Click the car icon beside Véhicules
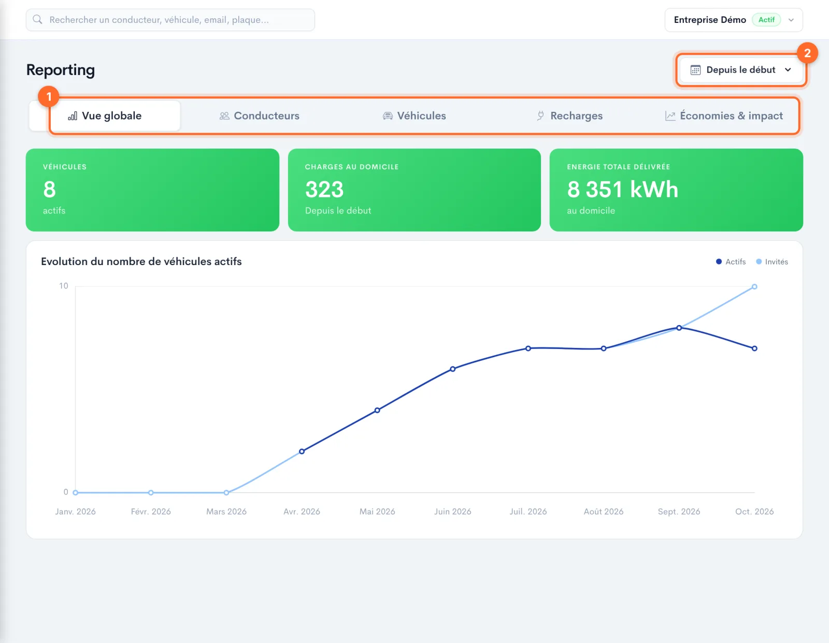 coord(388,116)
